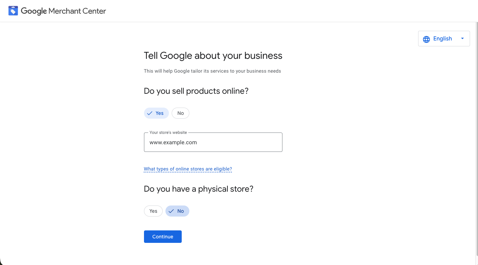Open 'What types of online stores are eligible?' link
Image resolution: width=478 pixels, height=265 pixels.
coord(188,169)
